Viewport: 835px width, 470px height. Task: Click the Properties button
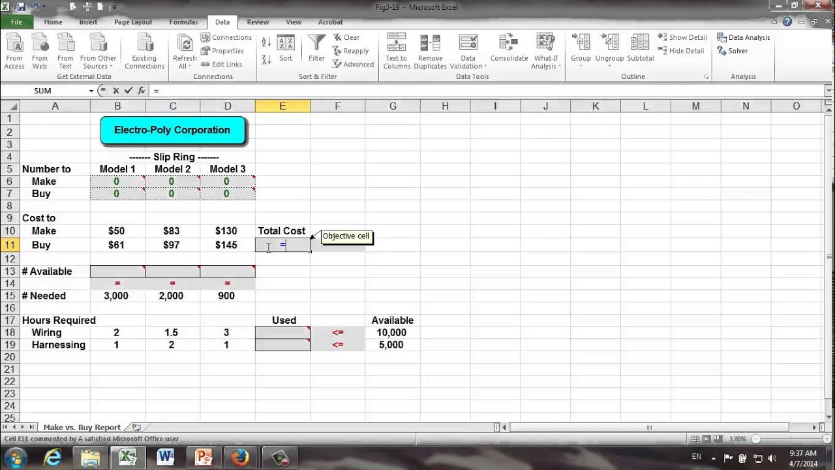[x=222, y=51]
